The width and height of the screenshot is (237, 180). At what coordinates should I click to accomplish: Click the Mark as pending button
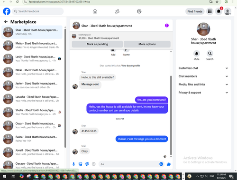97,44
